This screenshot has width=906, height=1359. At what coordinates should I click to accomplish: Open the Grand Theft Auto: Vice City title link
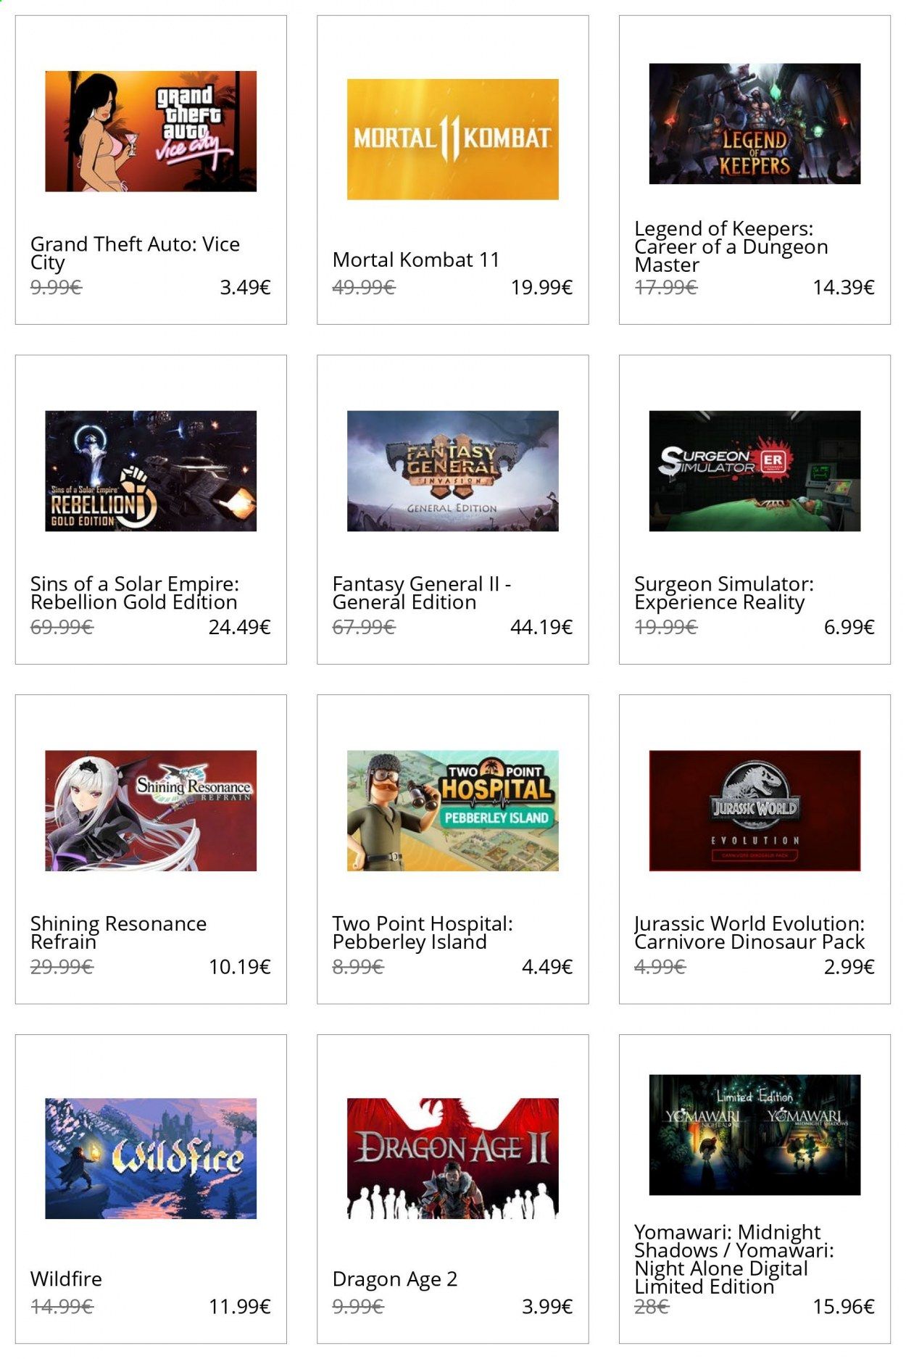[x=135, y=253]
